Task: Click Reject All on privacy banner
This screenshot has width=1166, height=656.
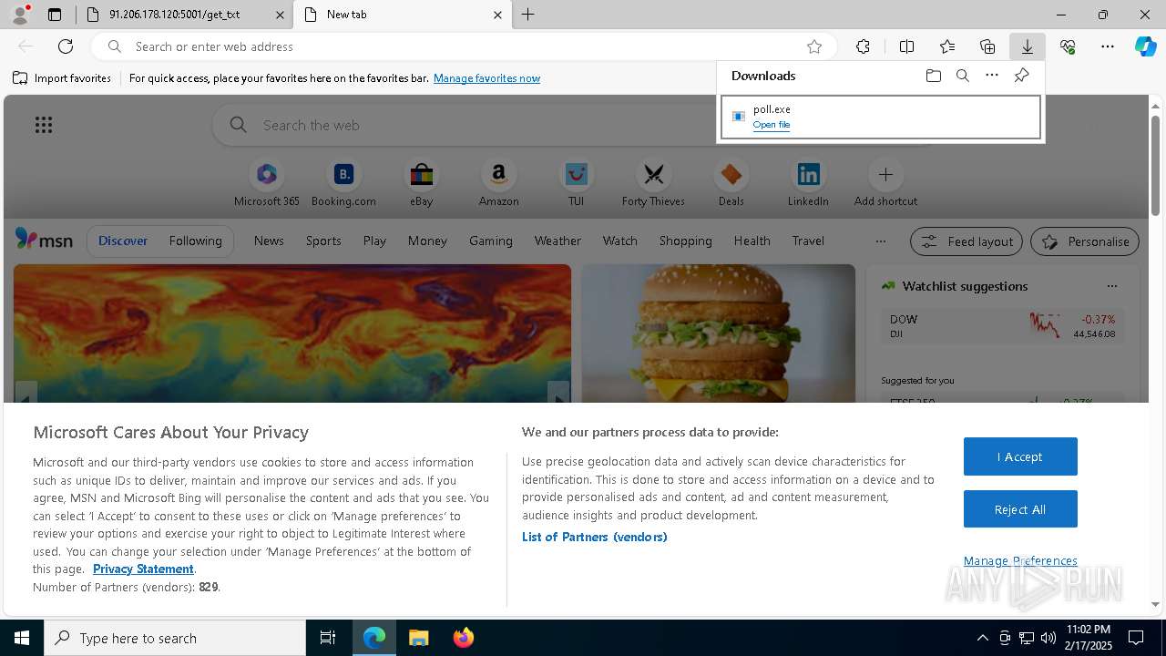Action: click(1020, 509)
